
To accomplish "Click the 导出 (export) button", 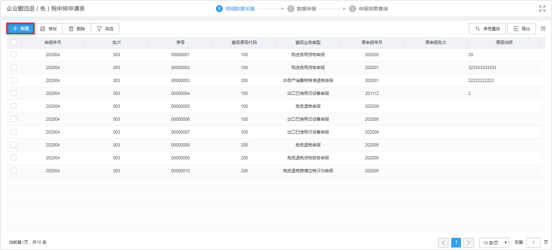I will pyautogui.click(x=521, y=29).
